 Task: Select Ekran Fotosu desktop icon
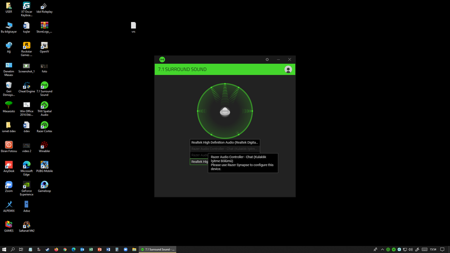click(9, 147)
